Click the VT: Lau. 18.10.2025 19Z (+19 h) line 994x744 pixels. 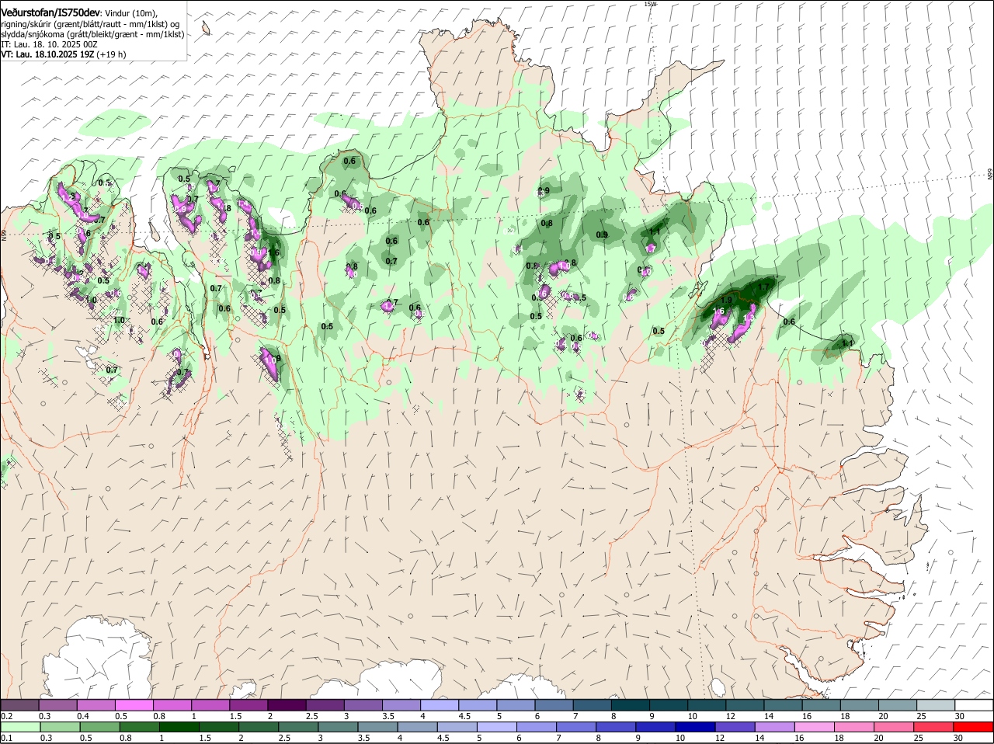[x=63, y=54]
